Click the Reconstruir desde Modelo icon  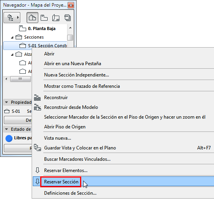click(x=37, y=107)
